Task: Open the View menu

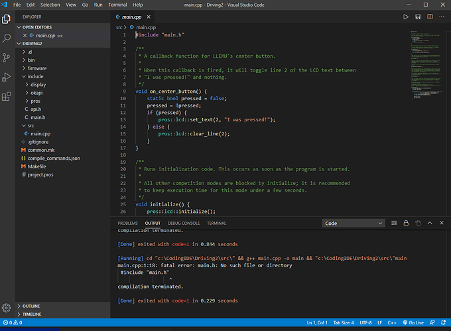Action: point(71,5)
